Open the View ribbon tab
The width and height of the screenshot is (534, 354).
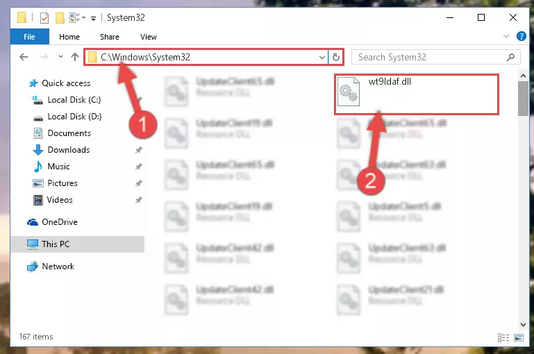coord(149,37)
